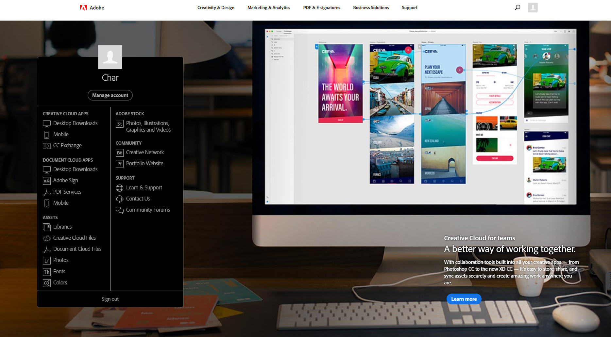This screenshot has height=337, width=611.
Task: Open the Business Solutions menu
Action: pyautogui.click(x=371, y=8)
